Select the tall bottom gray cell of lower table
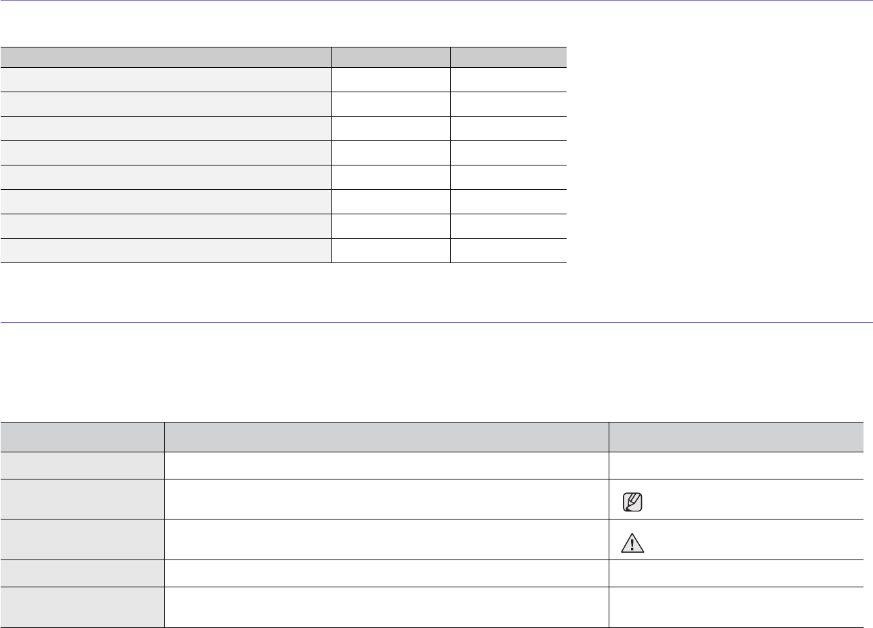The image size is (873, 628). click(x=82, y=607)
